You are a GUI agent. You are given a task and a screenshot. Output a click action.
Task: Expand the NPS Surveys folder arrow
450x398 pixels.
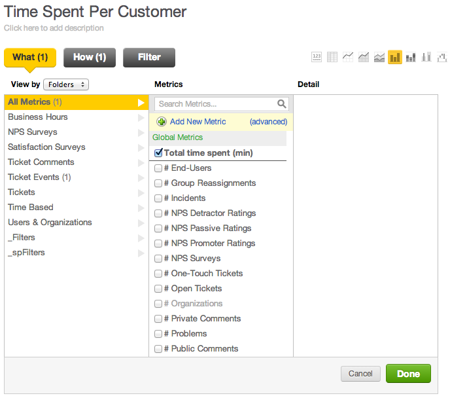(x=141, y=133)
